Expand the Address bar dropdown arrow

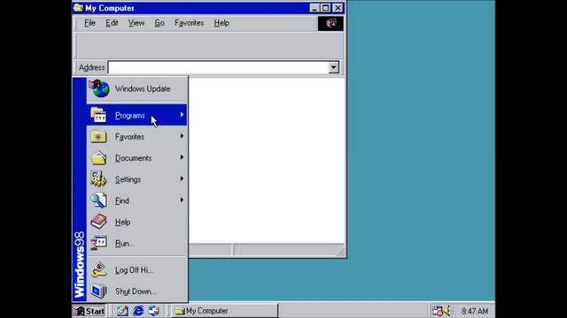point(333,67)
